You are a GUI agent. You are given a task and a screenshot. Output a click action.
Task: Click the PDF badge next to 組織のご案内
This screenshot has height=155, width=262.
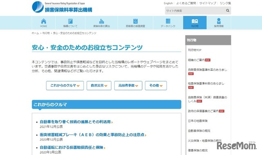[x=208, y=60]
